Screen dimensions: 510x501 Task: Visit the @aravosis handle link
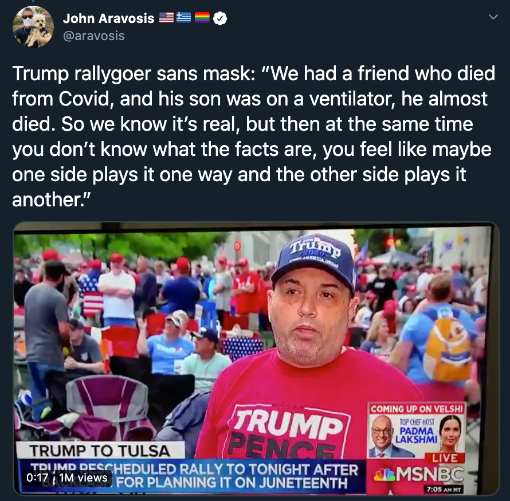93,36
